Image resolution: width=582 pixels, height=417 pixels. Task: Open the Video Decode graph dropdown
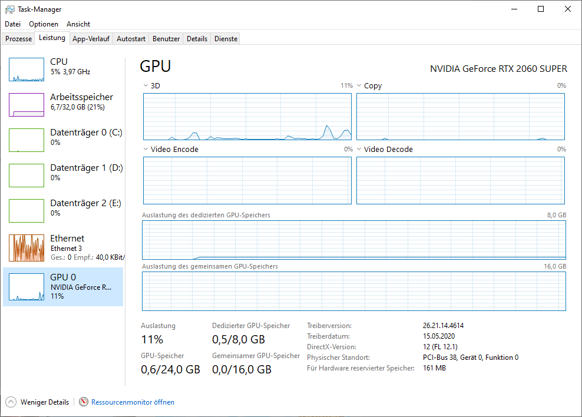pos(359,150)
